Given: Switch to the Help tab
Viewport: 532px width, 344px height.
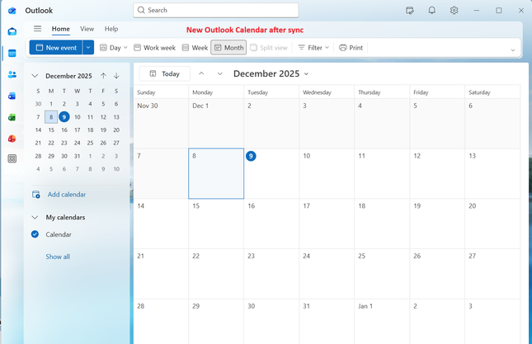Looking at the screenshot, I should (x=111, y=29).
